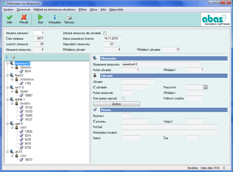Click the Obsaszená obrazovka field
This screenshot has height=172, width=233.
click(x=160, y=64)
